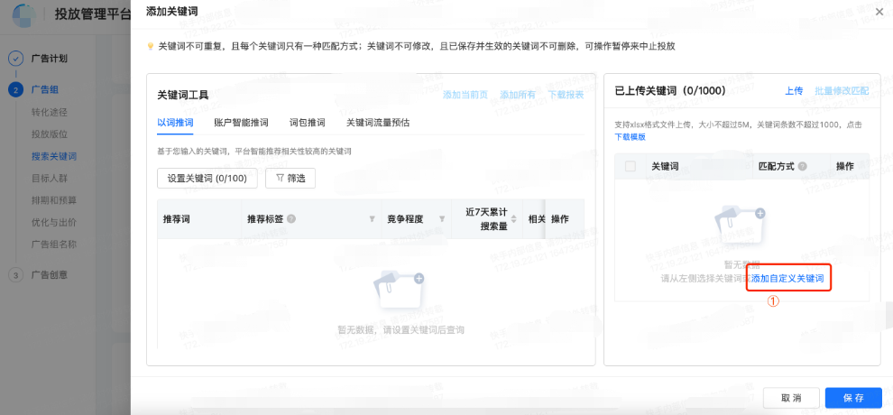Open the 推荐标签 column filter dropdown
Screen dimensions: 893x415
[373, 219]
